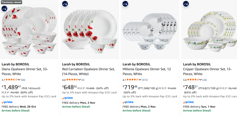Open the 38 reviews link
Image resolution: width=237 pixels, height=116 pixels.
23,80
